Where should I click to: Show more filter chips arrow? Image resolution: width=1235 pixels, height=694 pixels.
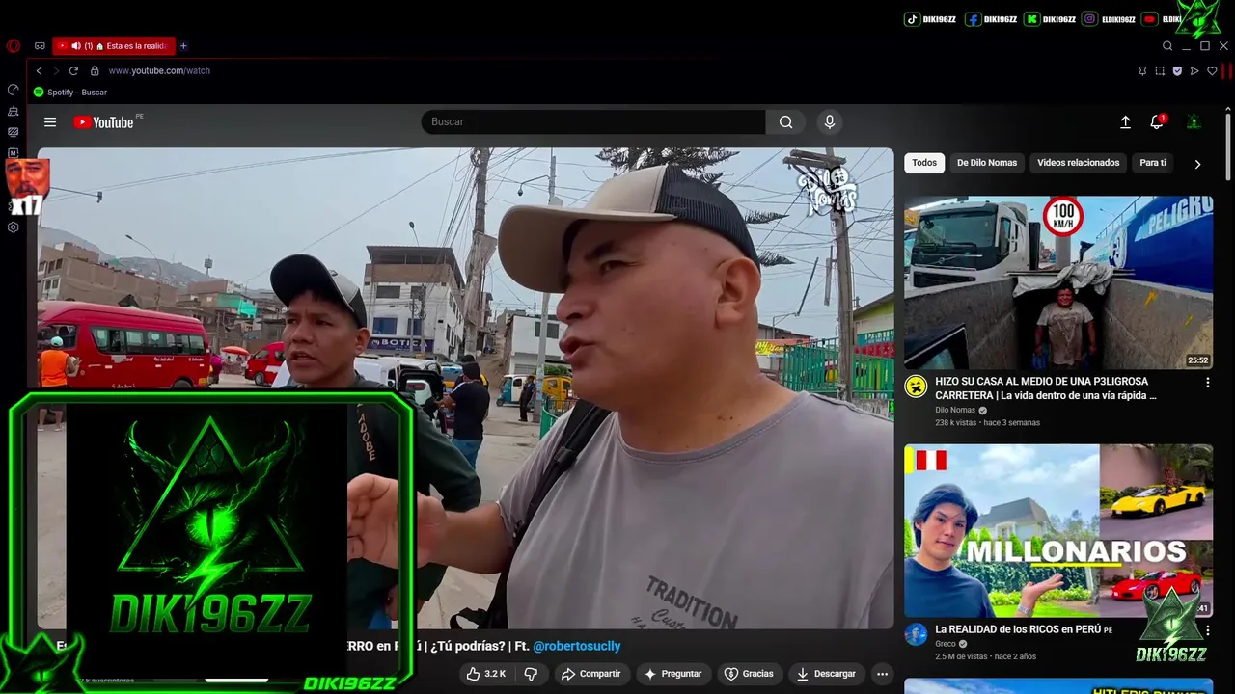tap(1197, 164)
